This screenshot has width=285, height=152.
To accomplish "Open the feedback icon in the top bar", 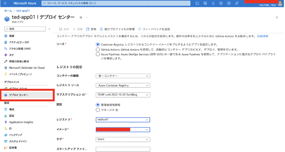I will [237, 3].
